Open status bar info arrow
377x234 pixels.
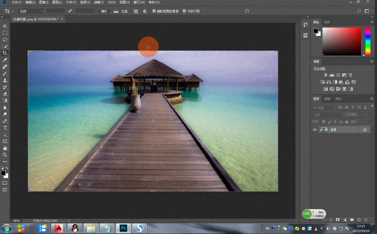pos(69,221)
